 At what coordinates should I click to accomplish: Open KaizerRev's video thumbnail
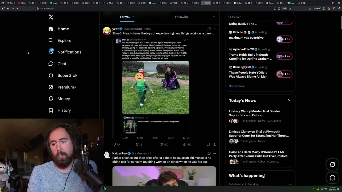164,176
